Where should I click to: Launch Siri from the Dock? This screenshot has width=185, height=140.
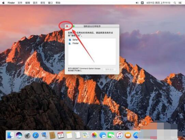click(19, 135)
